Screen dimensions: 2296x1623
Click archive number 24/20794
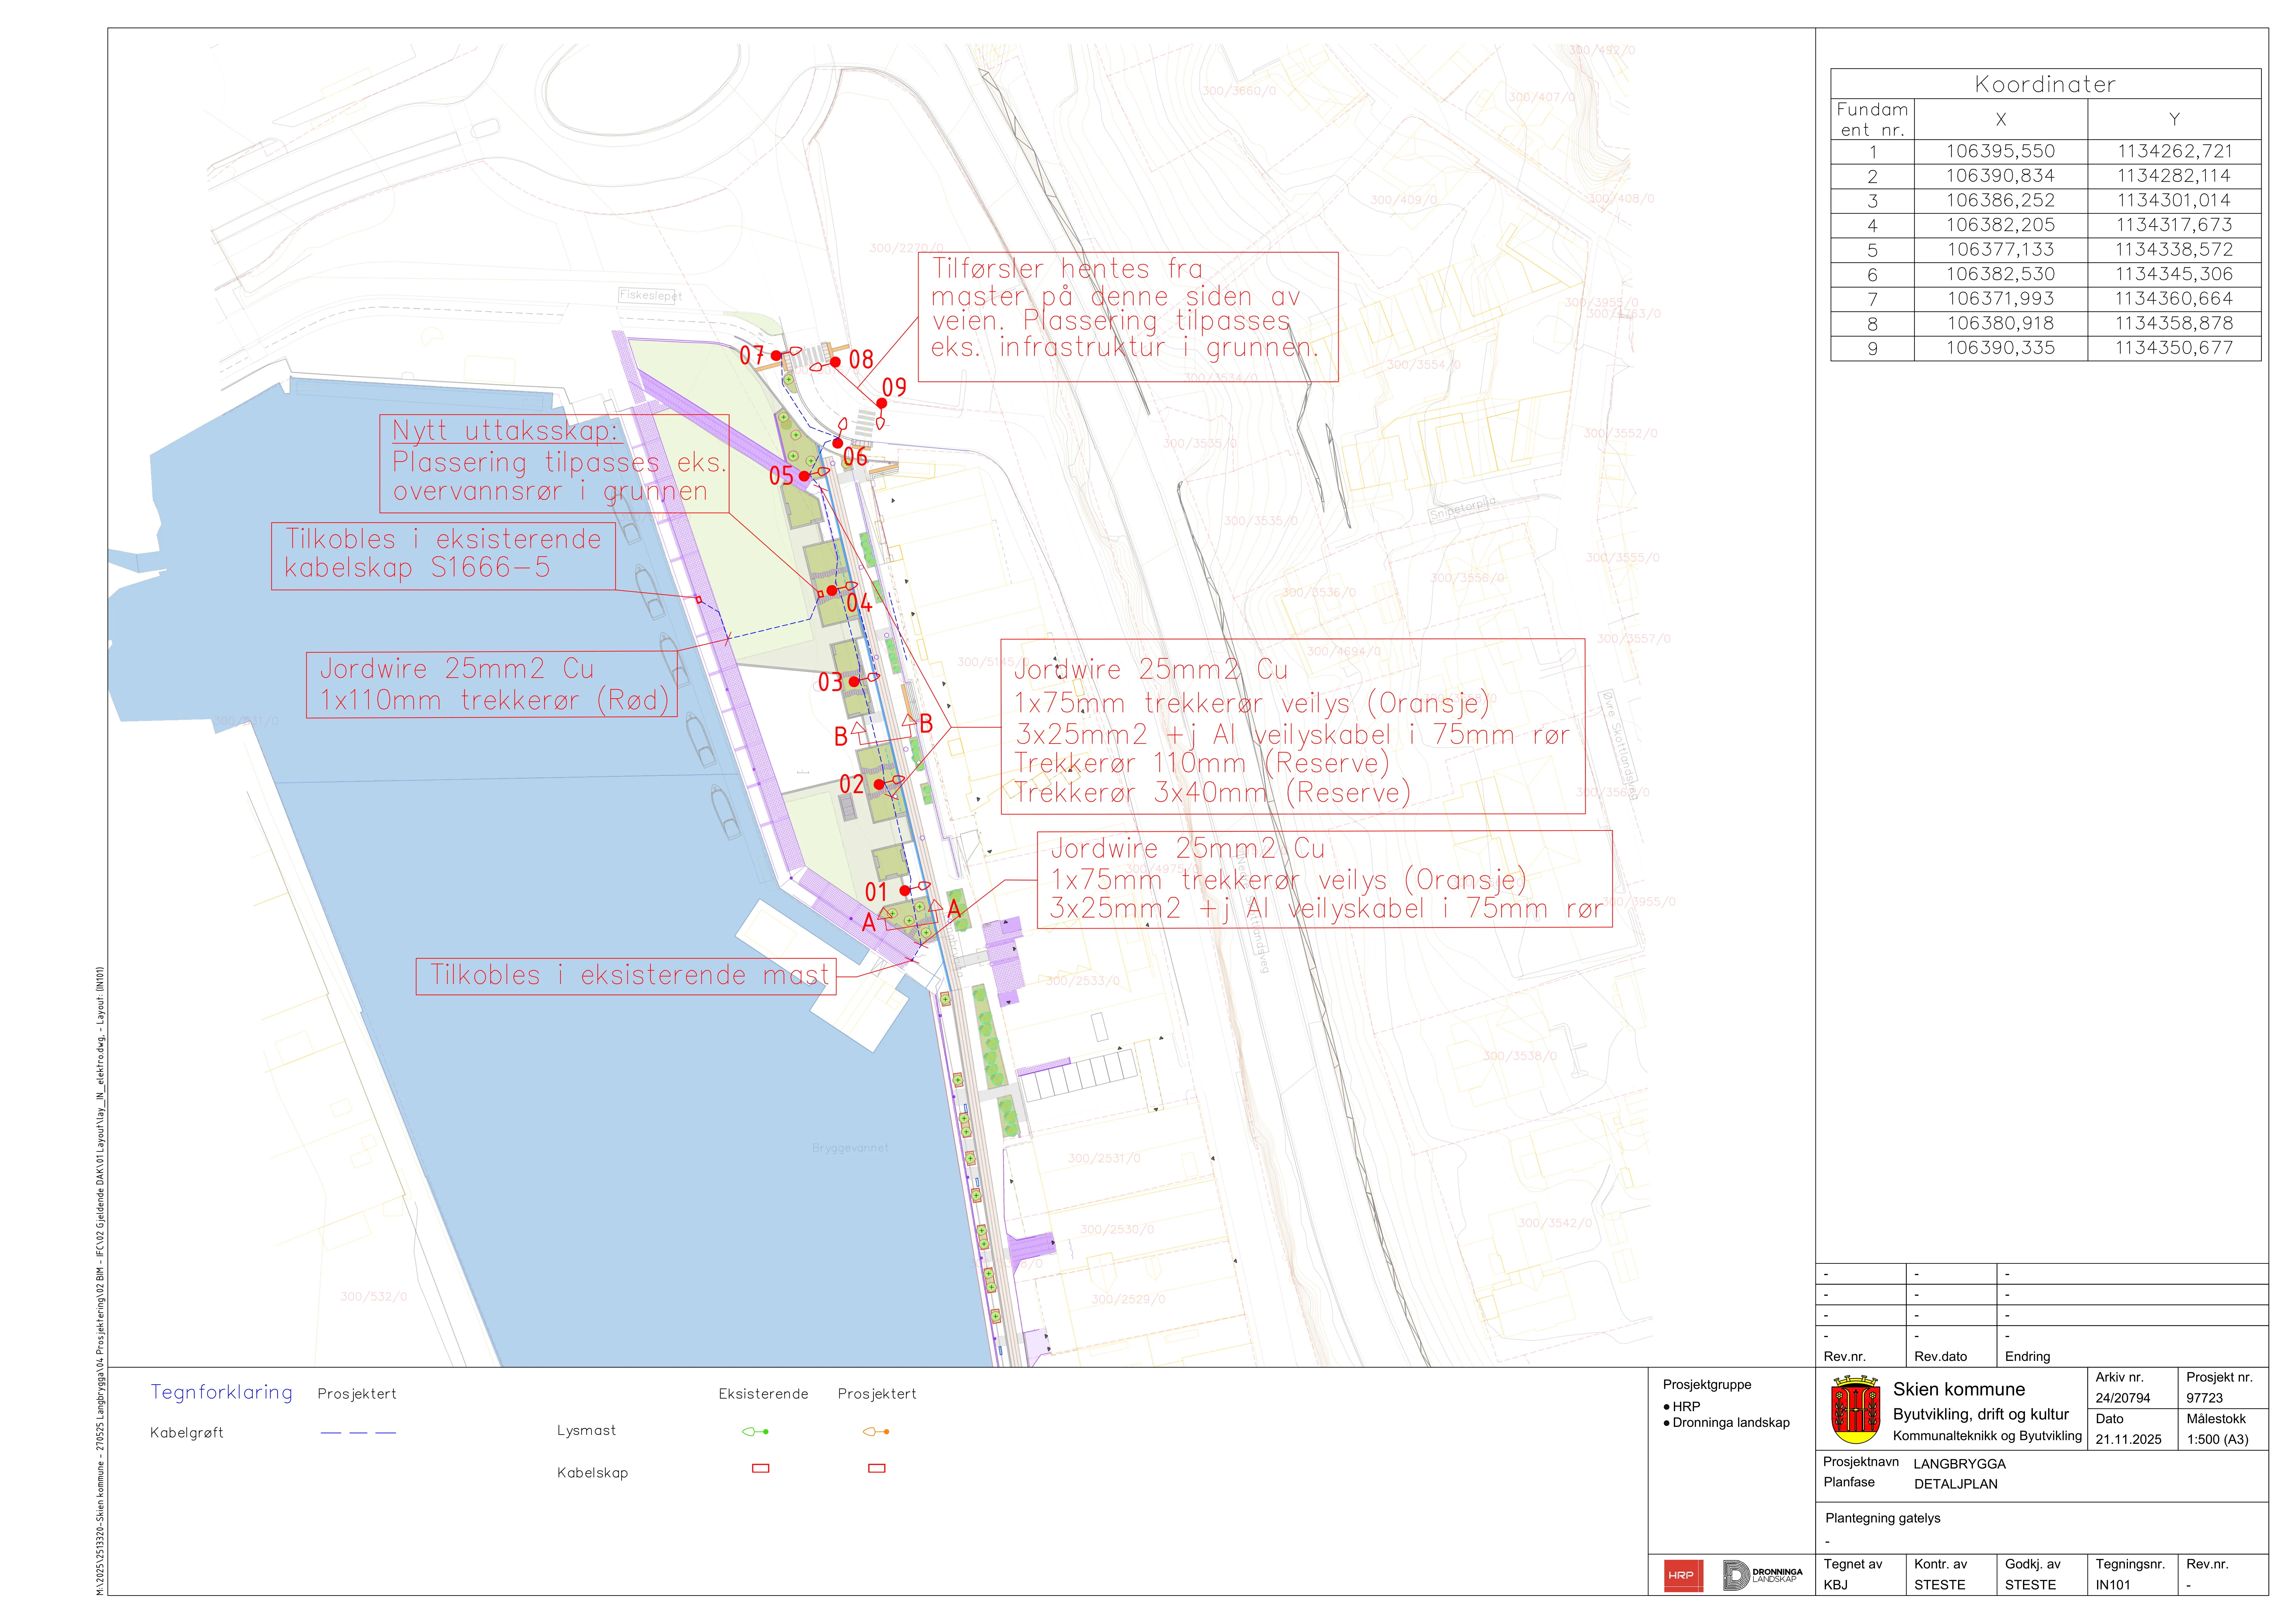tap(2123, 1398)
